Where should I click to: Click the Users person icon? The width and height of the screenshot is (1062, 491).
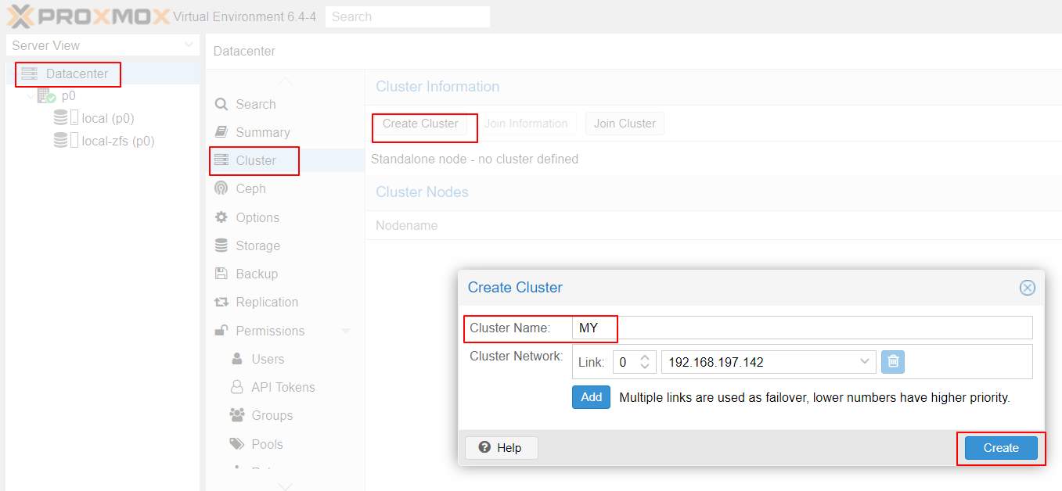(236, 359)
